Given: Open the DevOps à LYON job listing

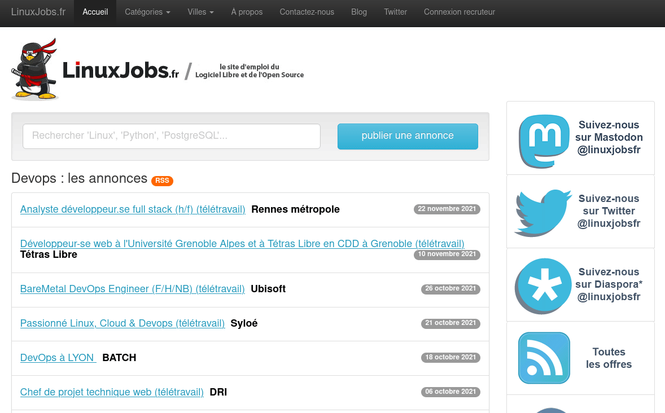Looking at the screenshot, I should coord(58,358).
